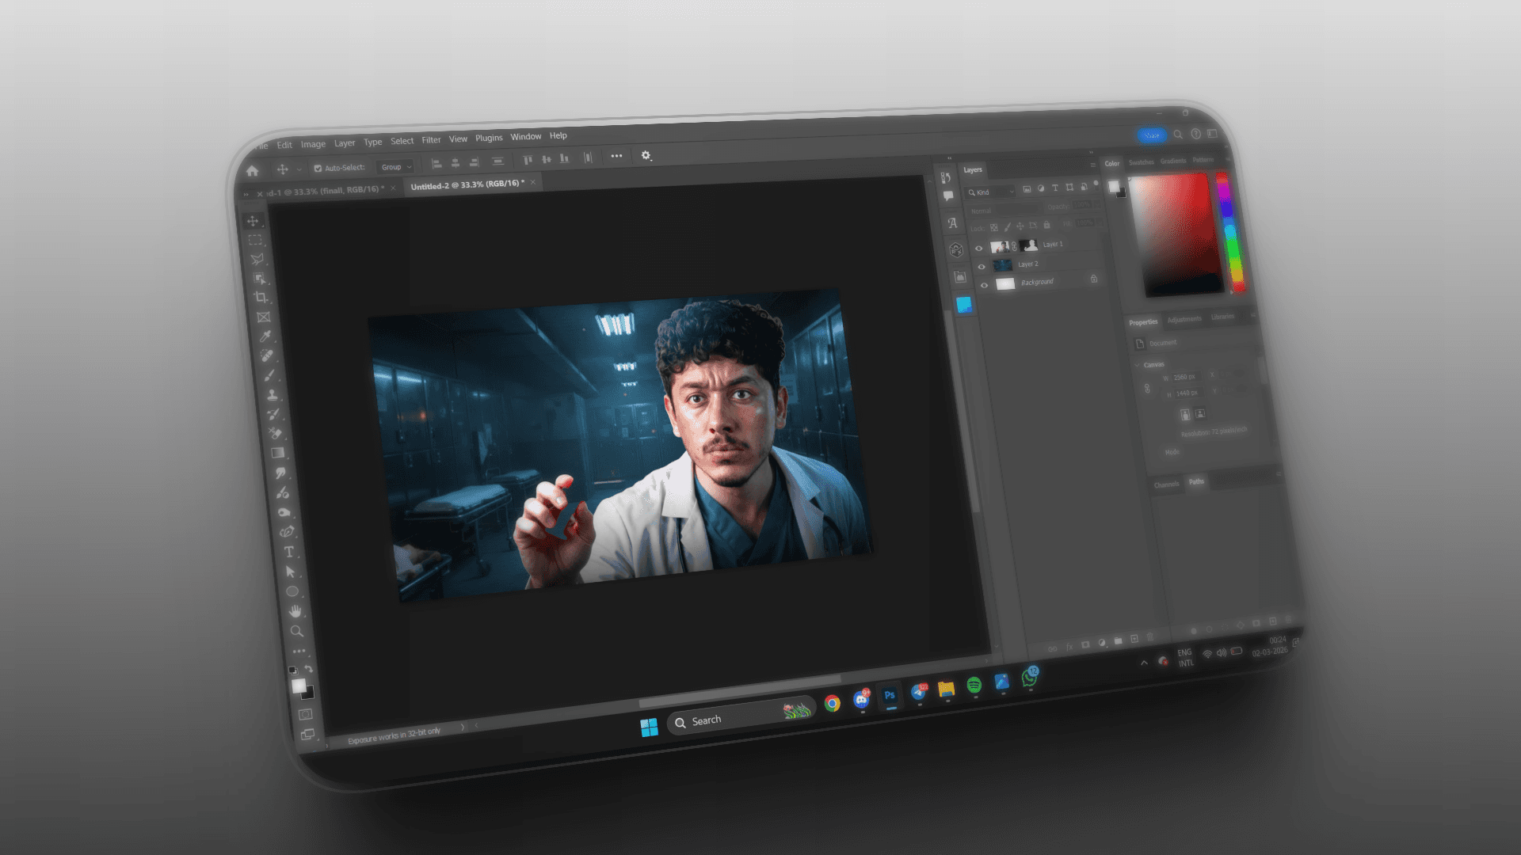Open the Auto-Select Group dropdown
Screen dimensions: 1521x855
pyautogui.click(x=396, y=167)
